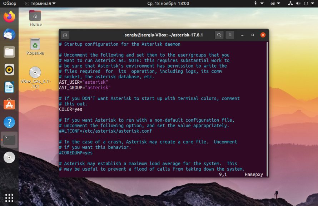The image size is (318, 206).
Task: Open the terminal search
Action: point(219,35)
